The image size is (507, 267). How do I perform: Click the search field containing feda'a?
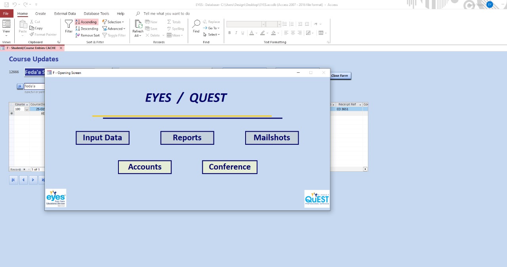pos(34,86)
